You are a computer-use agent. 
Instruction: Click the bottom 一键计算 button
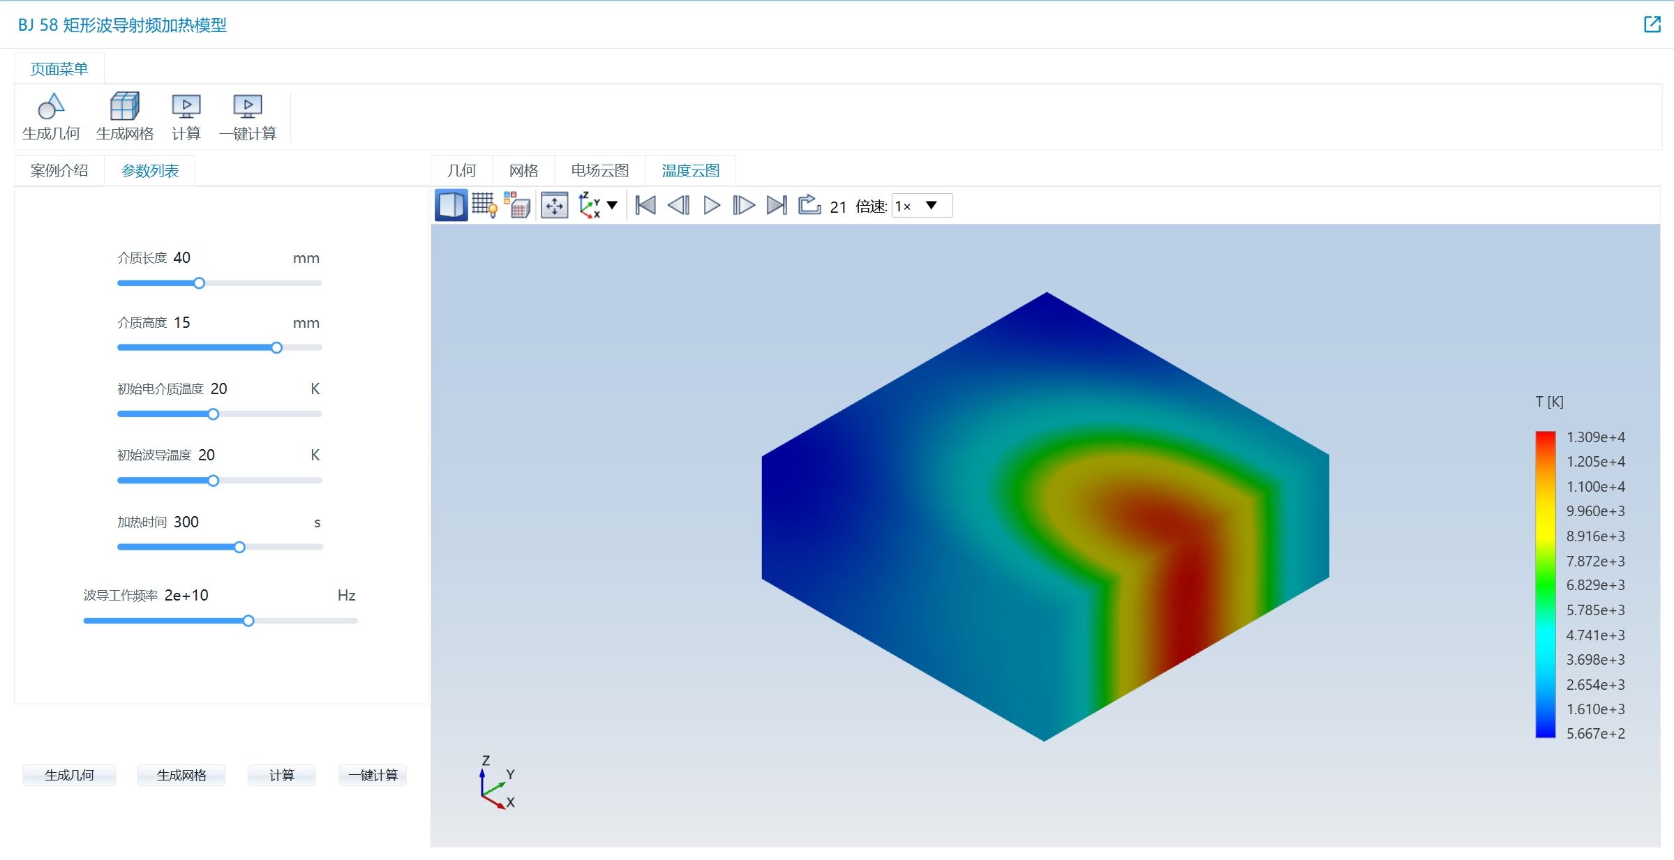373,775
